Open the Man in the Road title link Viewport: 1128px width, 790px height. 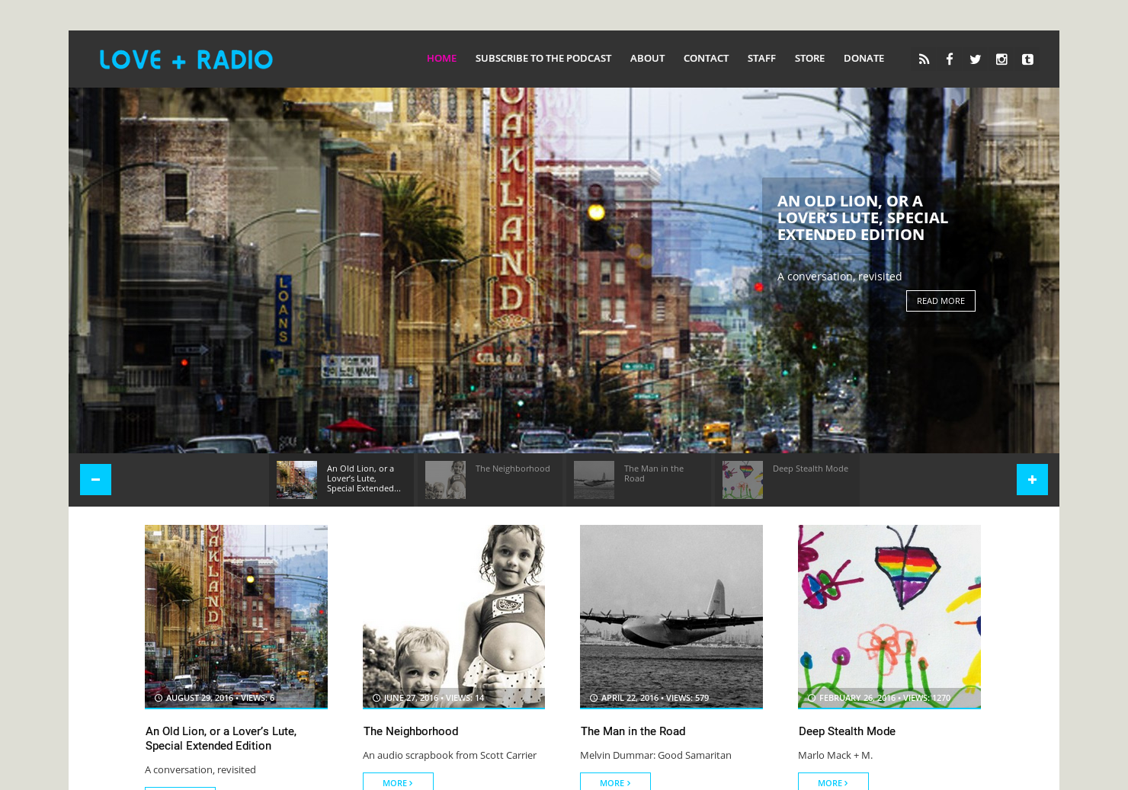(633, 731)
